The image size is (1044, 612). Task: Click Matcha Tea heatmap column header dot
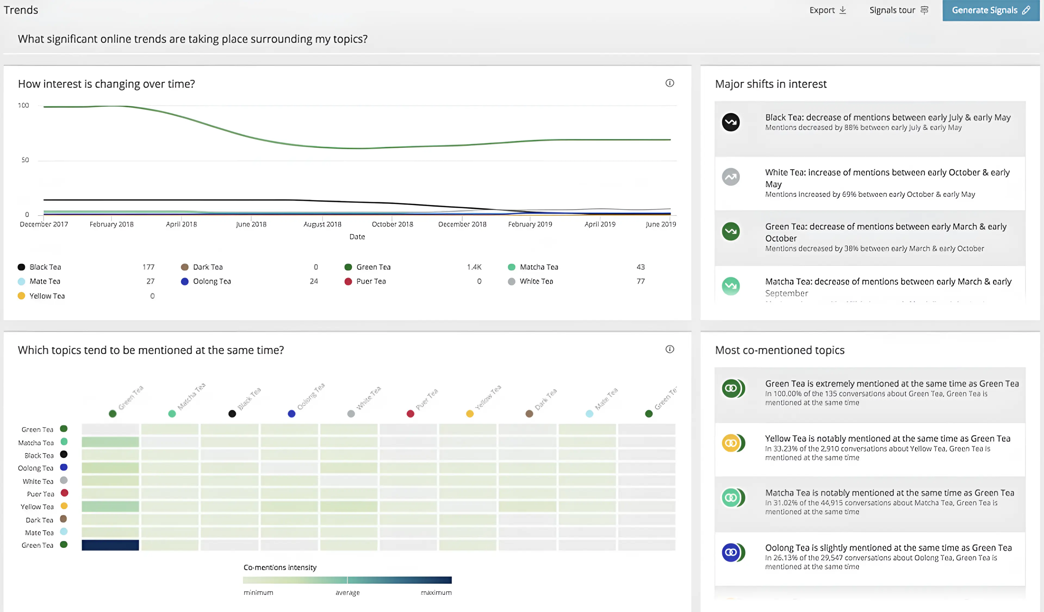pos(172,413)
